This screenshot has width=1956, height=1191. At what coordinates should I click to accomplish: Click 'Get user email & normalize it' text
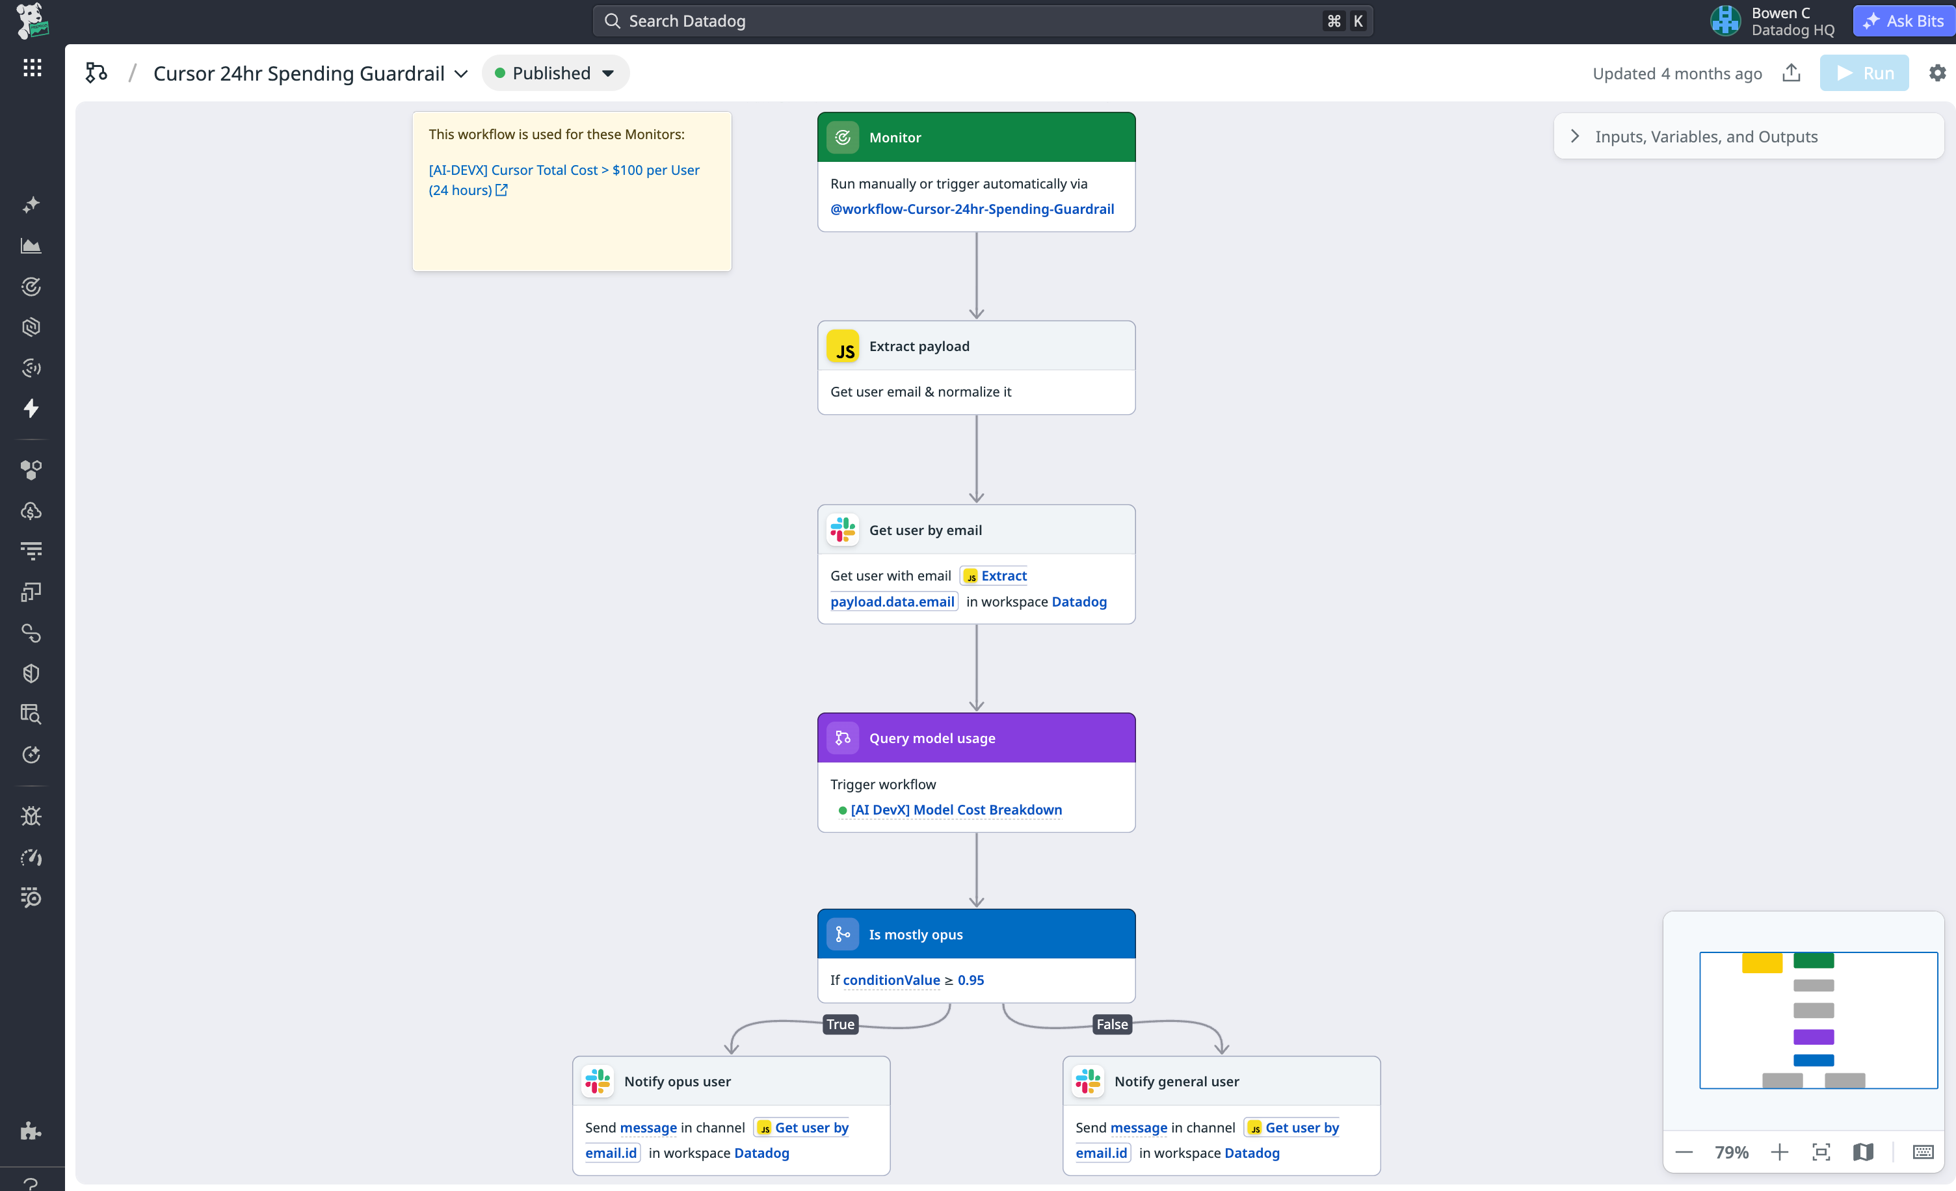[920, 391]
